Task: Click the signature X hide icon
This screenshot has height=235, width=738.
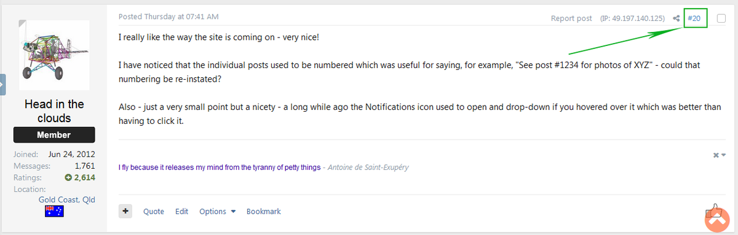Action: pyautogui.click(x=716, y=155)
